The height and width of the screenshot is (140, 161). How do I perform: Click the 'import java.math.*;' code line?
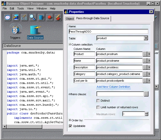click(24, 74)
